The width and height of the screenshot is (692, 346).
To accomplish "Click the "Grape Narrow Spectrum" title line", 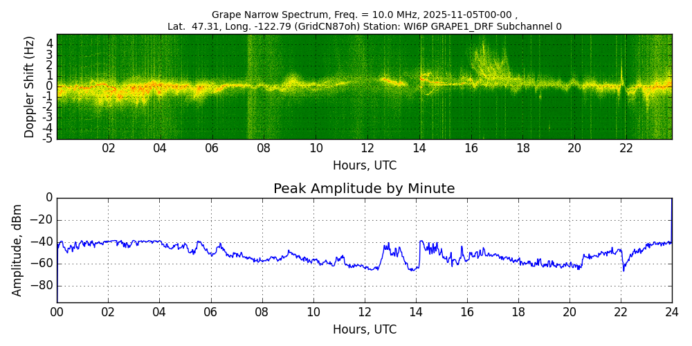I will (364, 15).
